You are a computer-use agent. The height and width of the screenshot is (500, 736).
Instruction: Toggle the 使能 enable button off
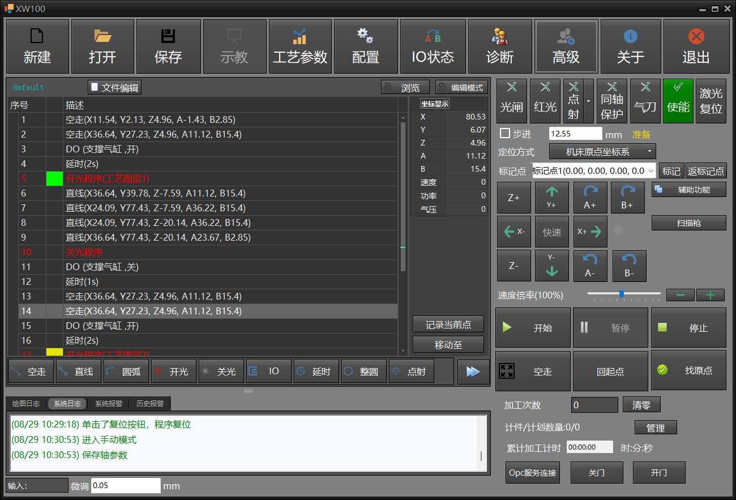[678, 101]
